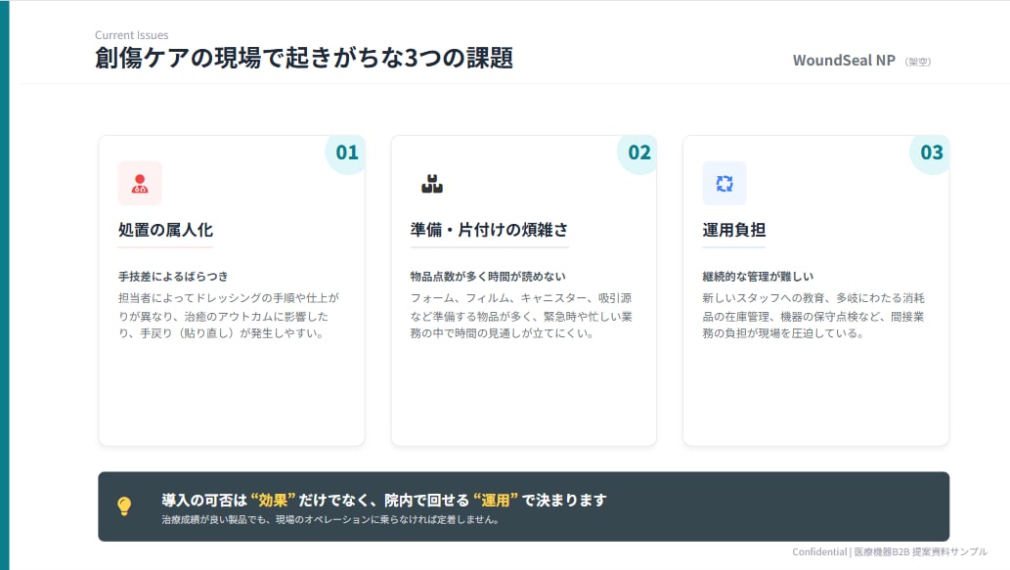This screenshot has height=570, width=1010.
Task: Click the paragraph starting '新しいスタッフへの教育'
Action: 813,316
